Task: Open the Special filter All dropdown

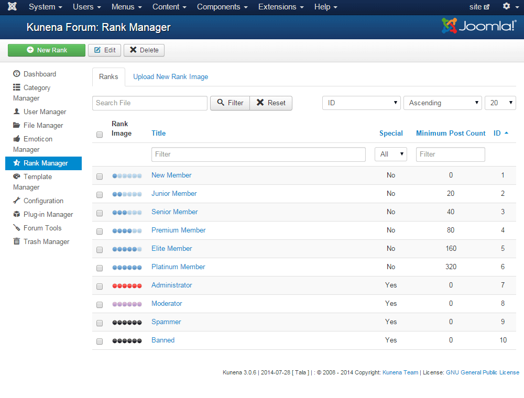Action: point(391,154)
